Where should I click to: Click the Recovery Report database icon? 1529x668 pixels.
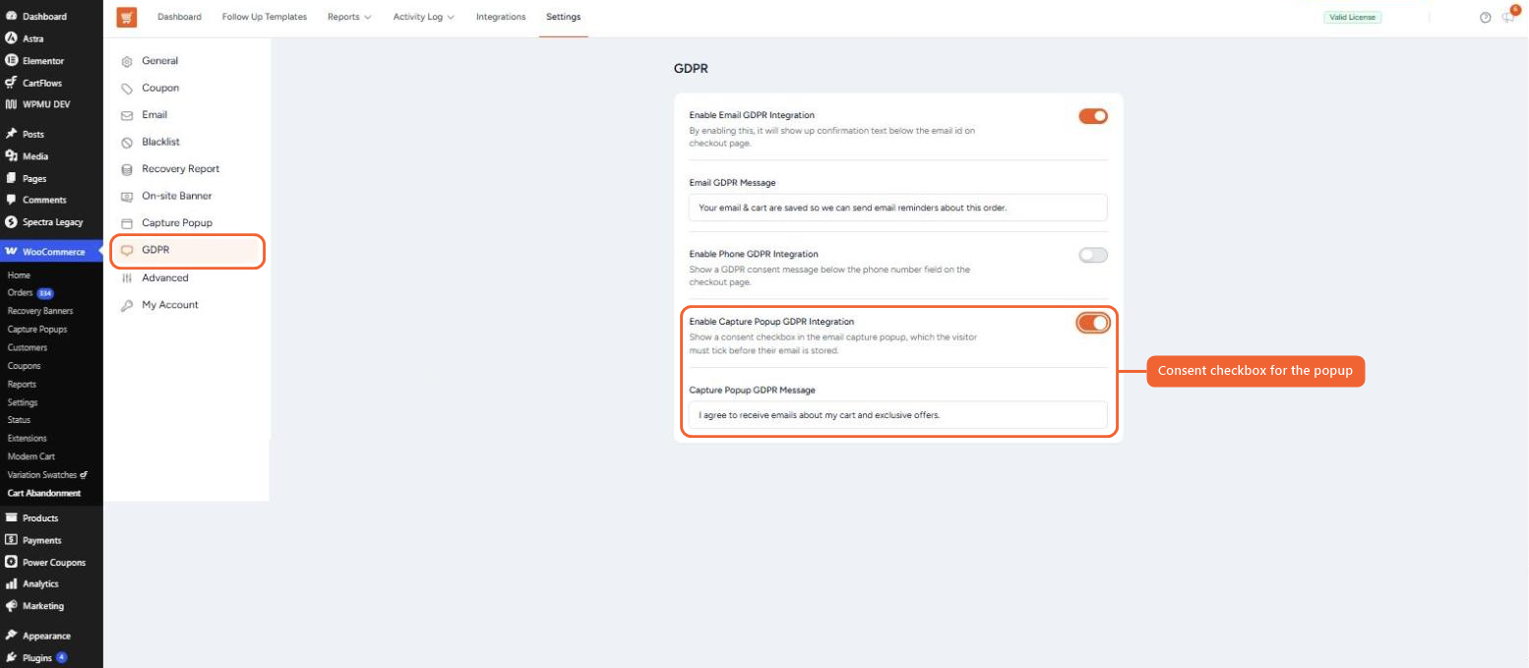tap(127, 169)
